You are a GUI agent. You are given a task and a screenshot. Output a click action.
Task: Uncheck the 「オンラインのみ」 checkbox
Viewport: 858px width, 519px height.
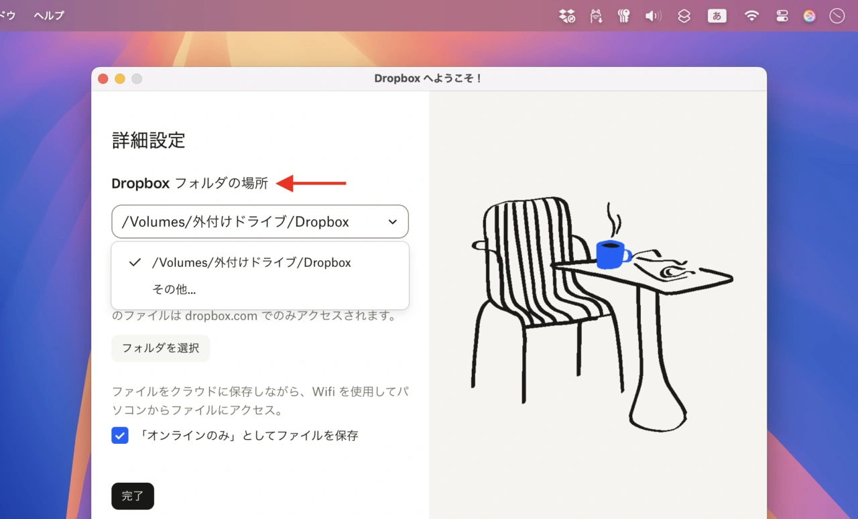(x=120, y=436)
